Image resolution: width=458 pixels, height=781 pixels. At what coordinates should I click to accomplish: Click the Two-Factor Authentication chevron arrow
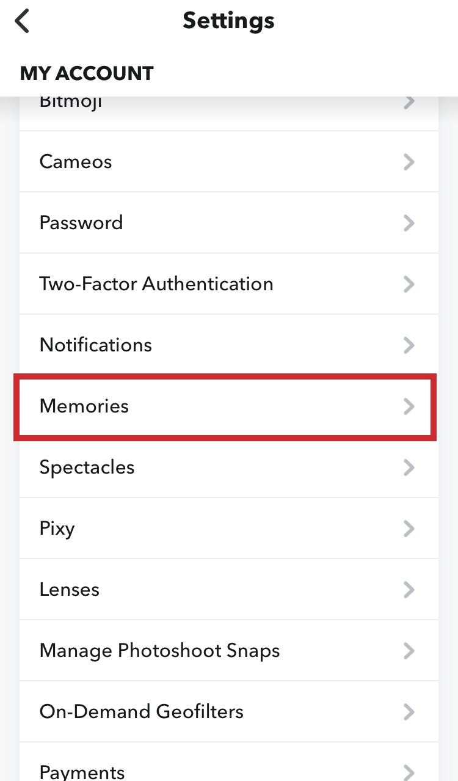click(409, 284)
